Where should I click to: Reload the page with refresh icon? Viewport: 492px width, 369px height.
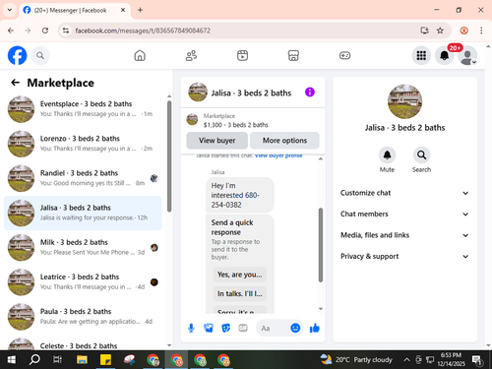click(x=45, y=31)
